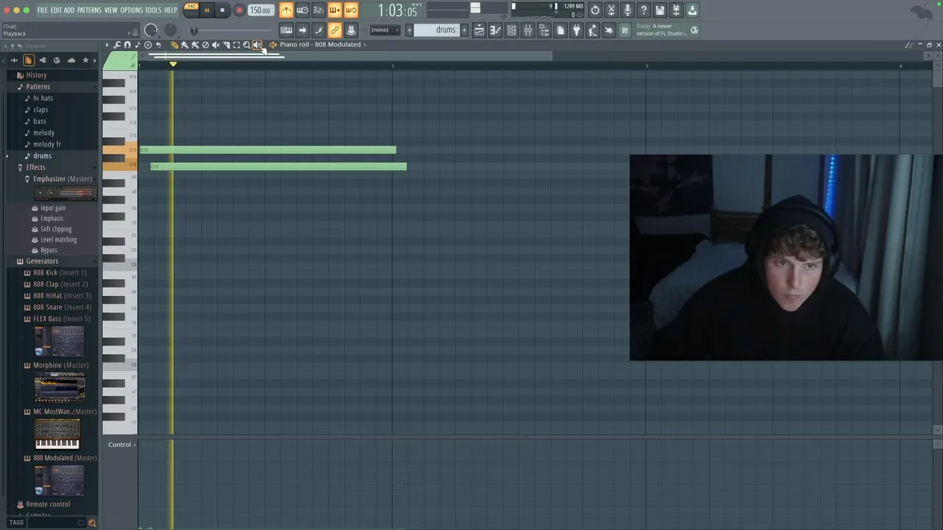Screen dimensions: 943x530
Task: Toggle wait for input before recording
Action: coord(302,10)
